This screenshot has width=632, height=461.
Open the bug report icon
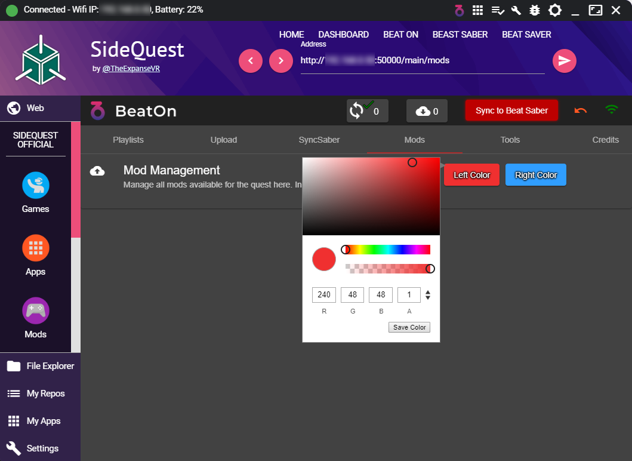535,10
